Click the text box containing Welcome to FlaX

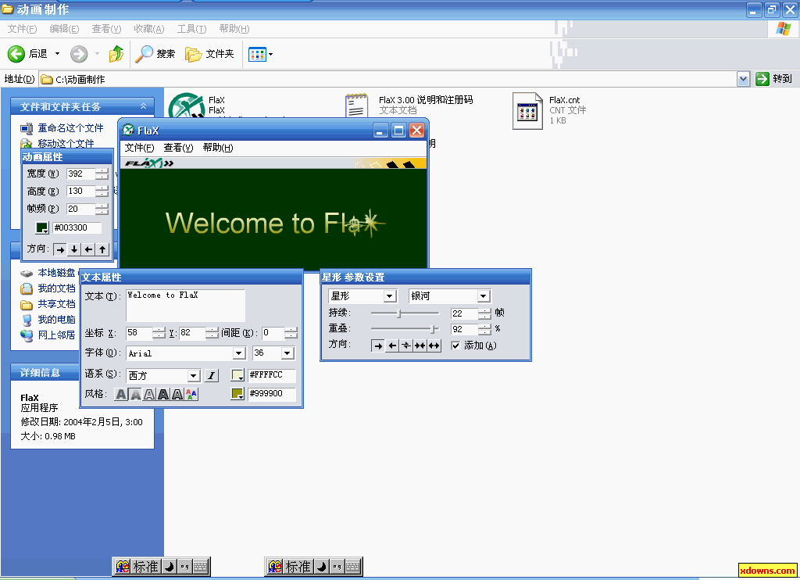point(185,305)
